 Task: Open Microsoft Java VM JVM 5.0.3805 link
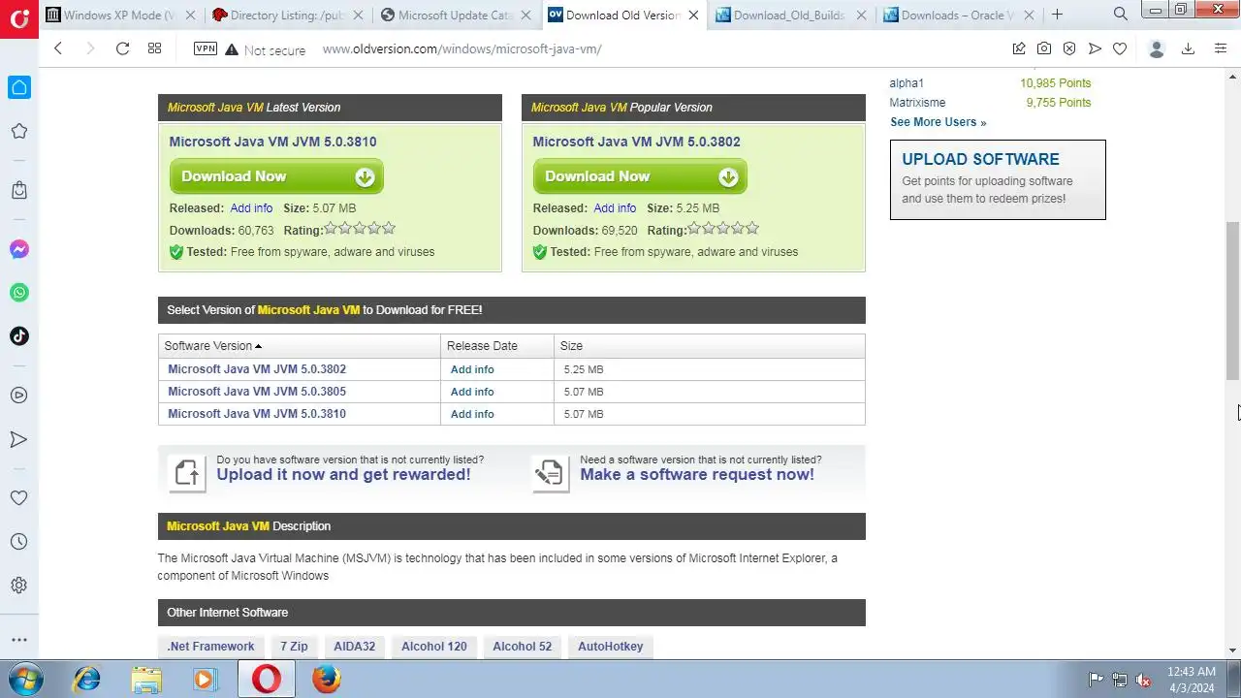click(257, 392)
